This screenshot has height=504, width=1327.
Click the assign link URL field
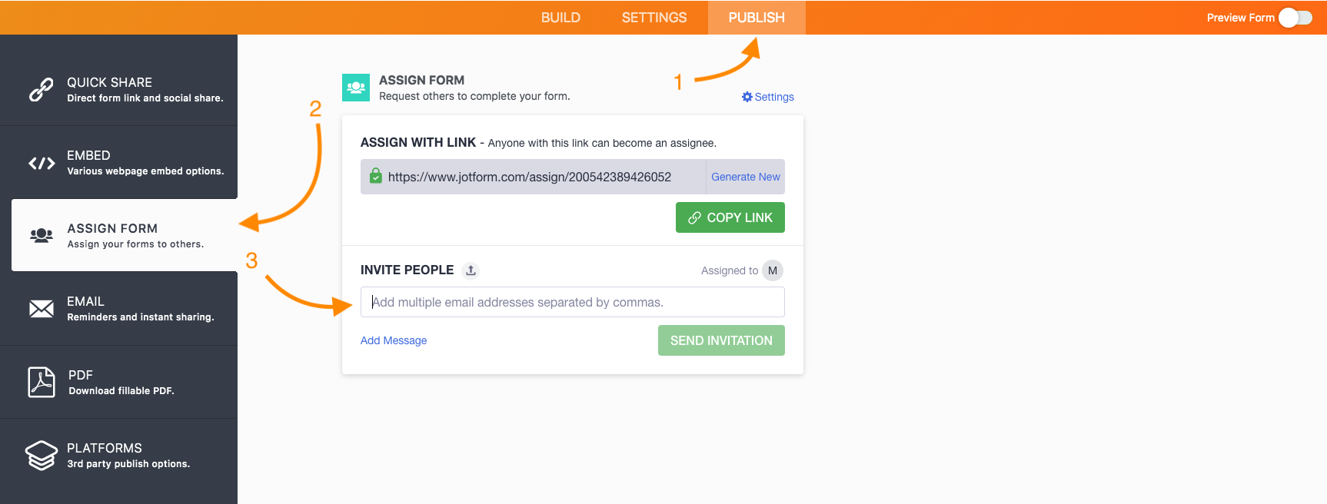point(533,177)
